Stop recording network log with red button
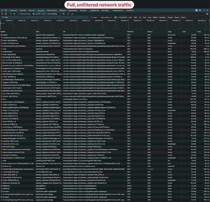Screen dimensions: 210x202 [2, 14]
